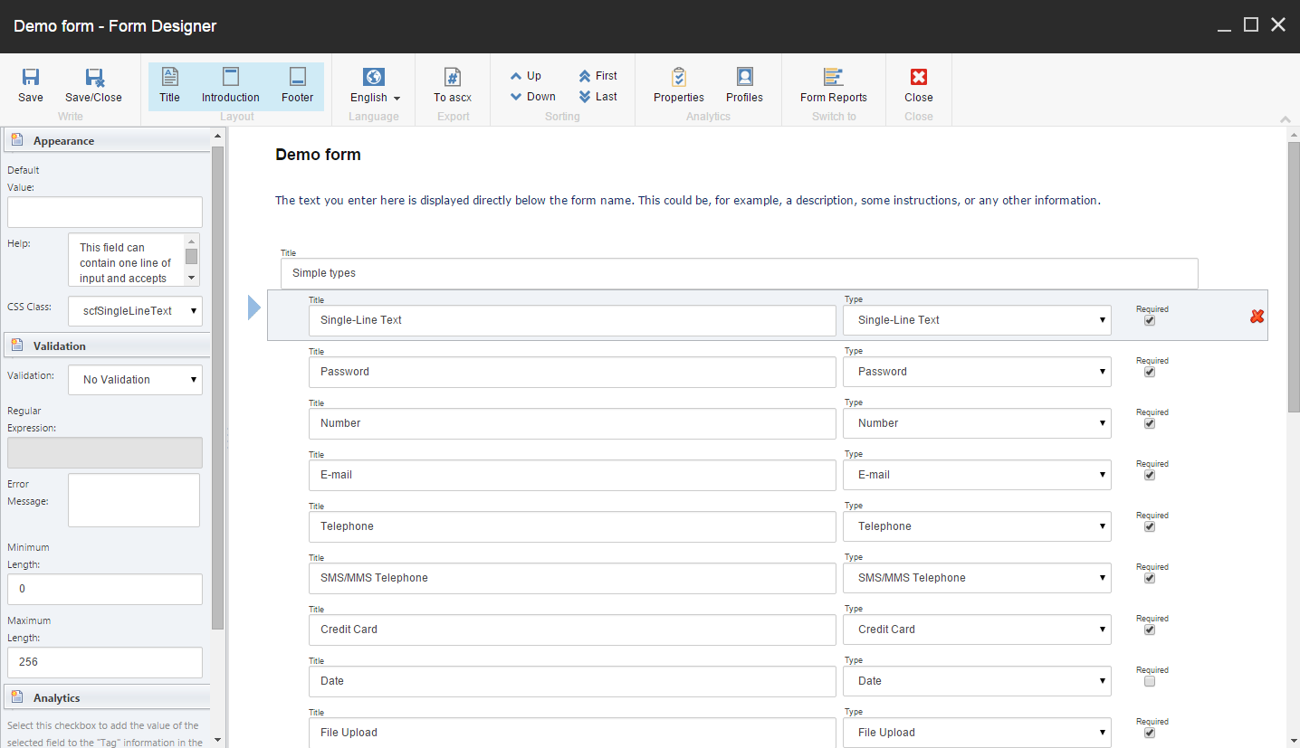1300x748 pixels.
Task: Click the Save/Close icon
Action: pyautogui.click(x=94, y=77)
